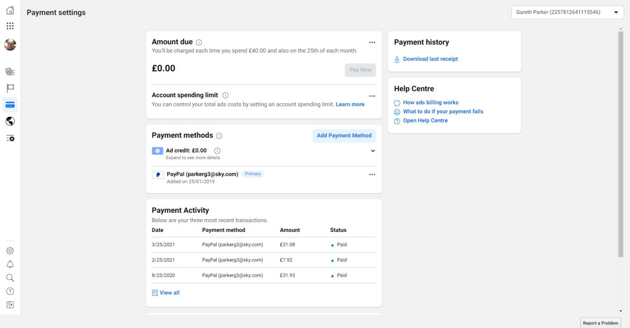Click Download last receipt link
The image size is (630, 328).
click(430, 59)
